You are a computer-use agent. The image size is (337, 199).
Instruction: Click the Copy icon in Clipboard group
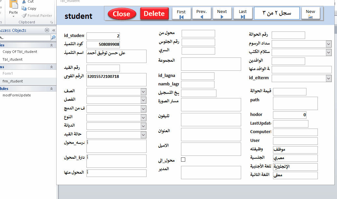click(x=24, y=8)
